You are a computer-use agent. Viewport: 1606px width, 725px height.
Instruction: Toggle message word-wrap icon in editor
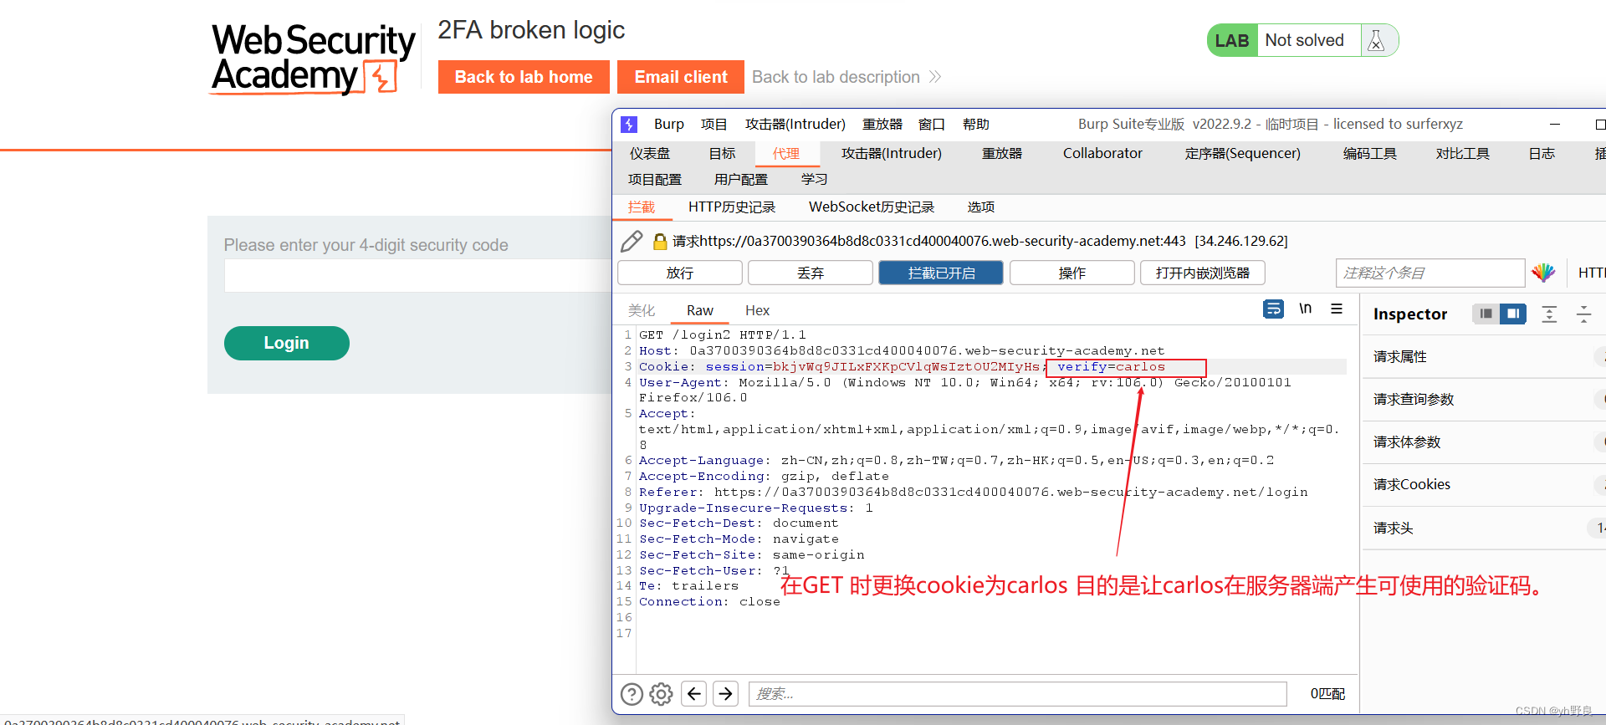(x=1273, y=309)
